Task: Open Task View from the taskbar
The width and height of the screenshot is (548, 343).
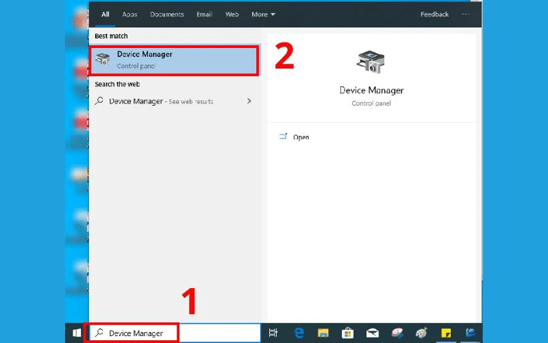Action: 273,333
